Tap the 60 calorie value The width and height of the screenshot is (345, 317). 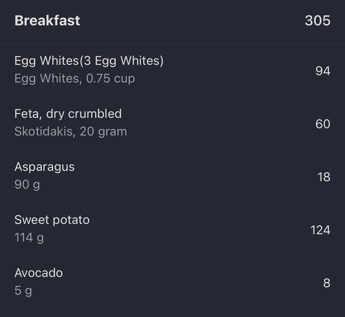coord(323,124)
